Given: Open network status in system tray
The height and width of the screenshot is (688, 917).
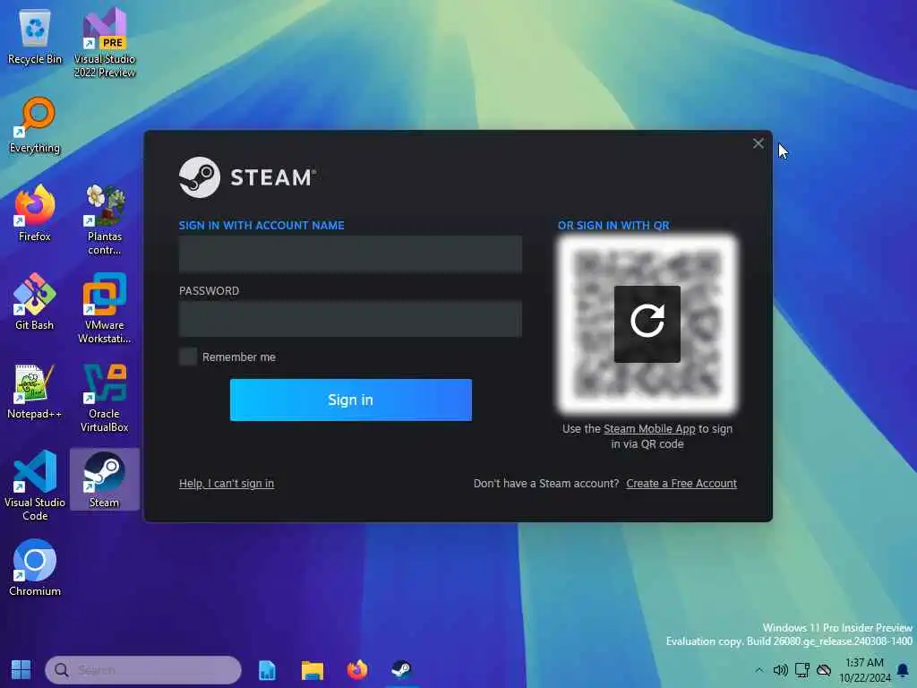Looking at the screenshot, I should point(801,670).
